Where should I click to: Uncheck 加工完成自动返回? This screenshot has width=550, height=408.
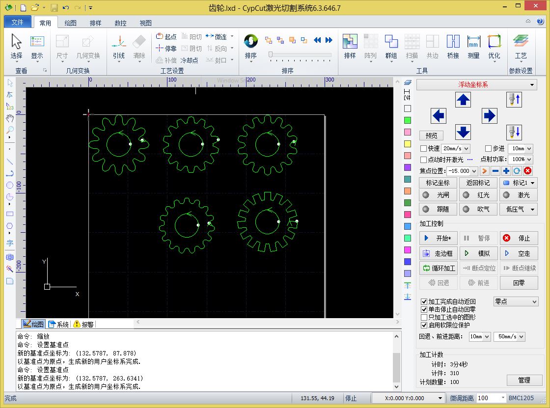[424, 301]
